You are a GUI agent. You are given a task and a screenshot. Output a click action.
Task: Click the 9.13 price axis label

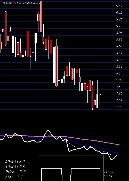click(119, 26)
